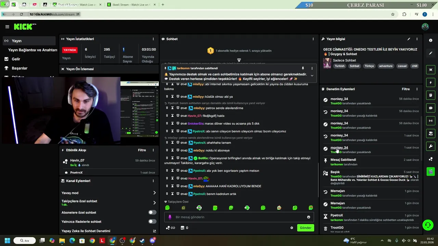Unpin the pinned message with pin icon
The width and height of the screenshot is (438, 246).
(x=303, y=68)
